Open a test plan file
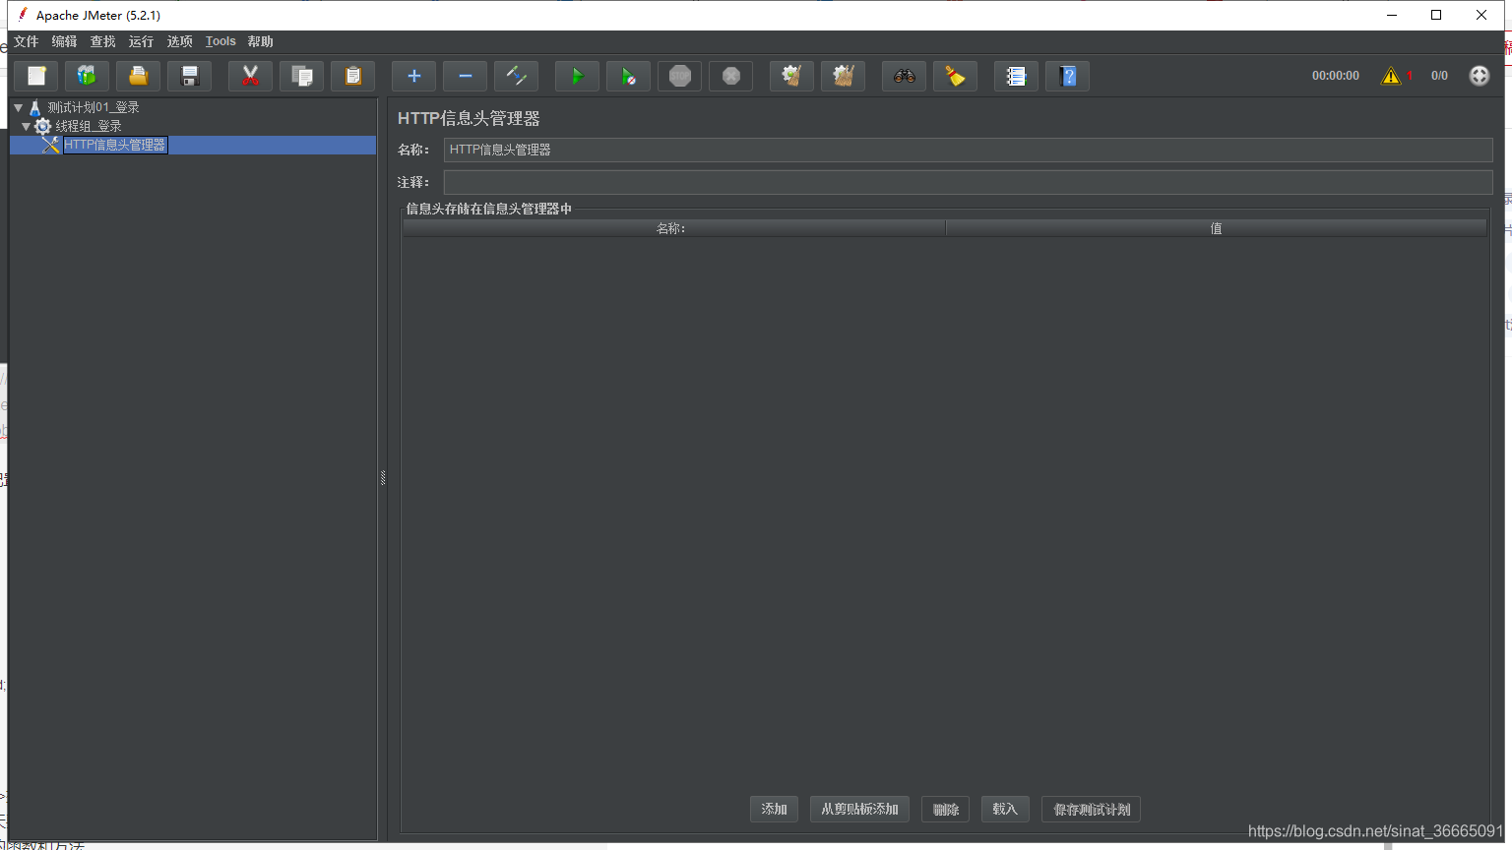This screenshot has width=1512, height=850. click(139, 76)
